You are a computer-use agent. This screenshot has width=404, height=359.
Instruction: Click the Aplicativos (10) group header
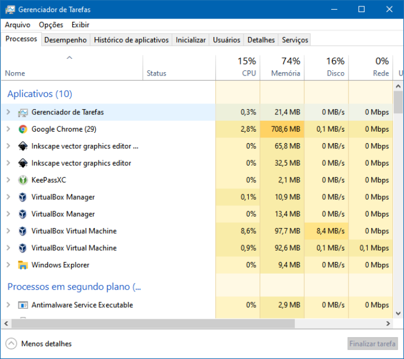40,94
